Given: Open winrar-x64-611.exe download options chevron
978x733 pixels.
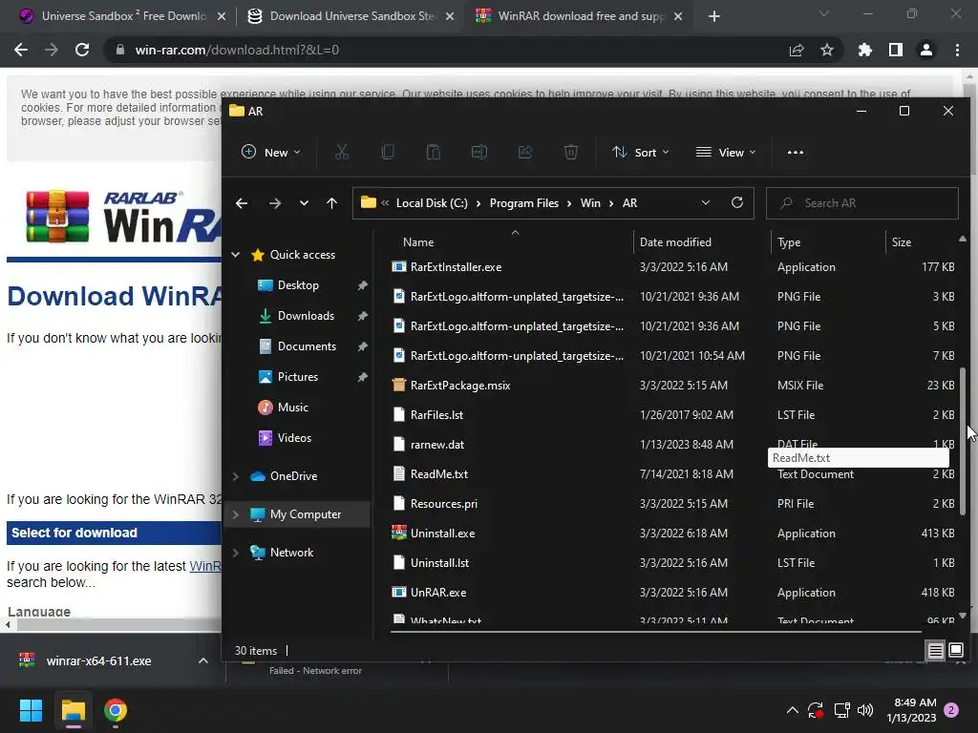Looking at the screenshot, I should coord(203,660).
